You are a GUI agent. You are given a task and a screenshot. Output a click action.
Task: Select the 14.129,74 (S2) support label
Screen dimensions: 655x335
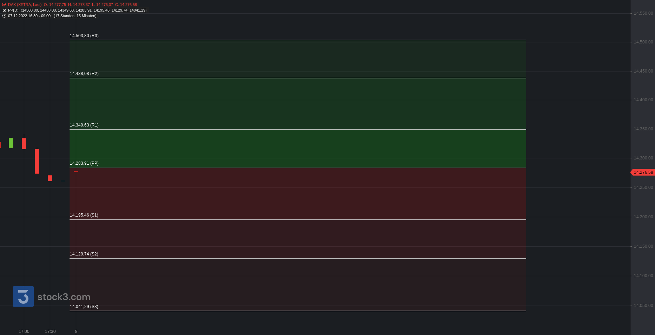tap(84, 254)
